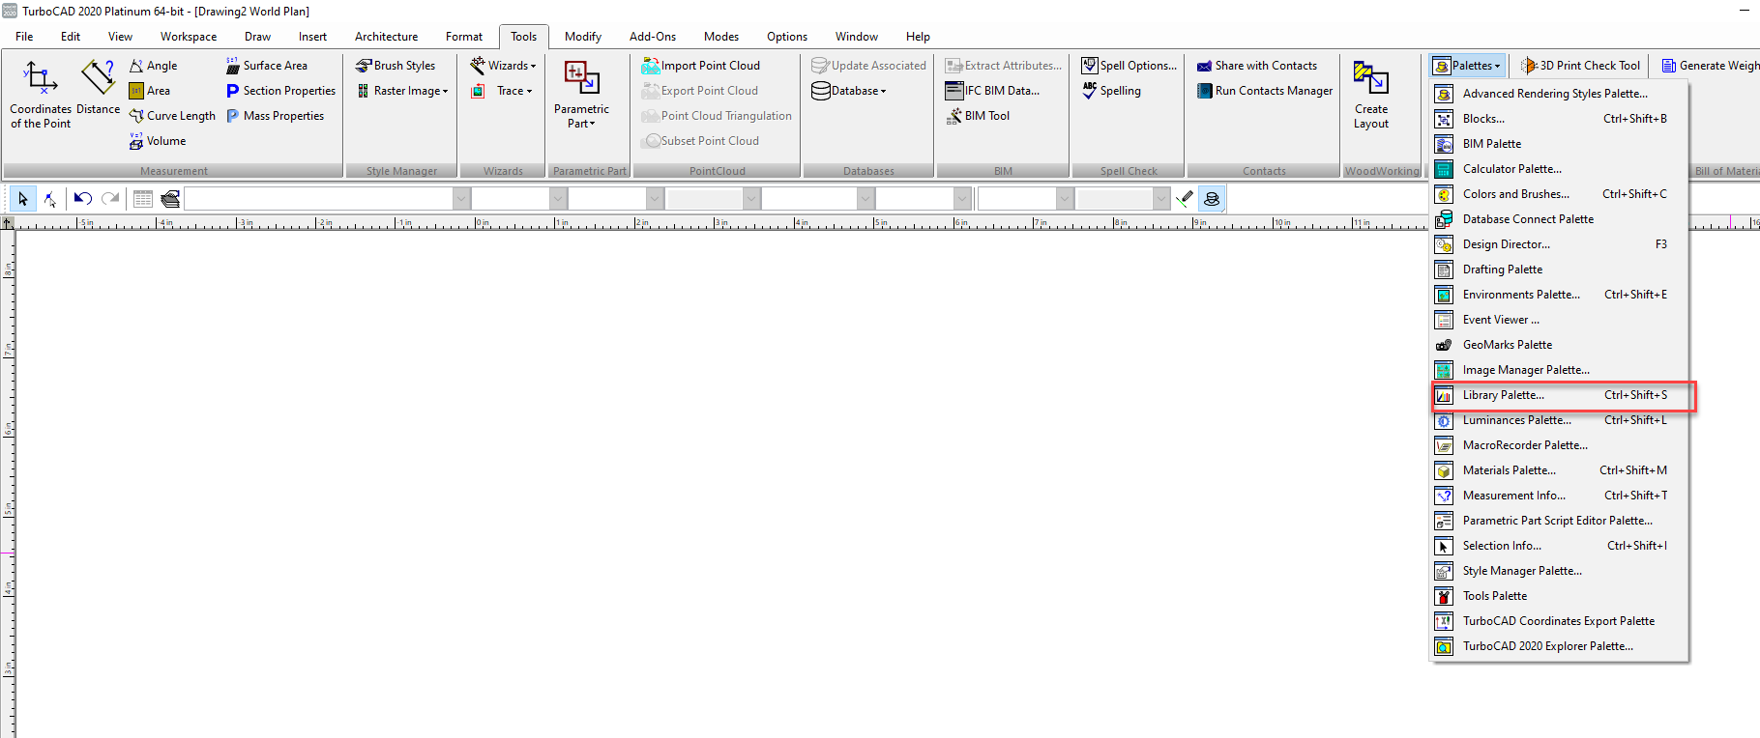
Task: Choose Blocks palette entry
Action: tap(1560, 119)
